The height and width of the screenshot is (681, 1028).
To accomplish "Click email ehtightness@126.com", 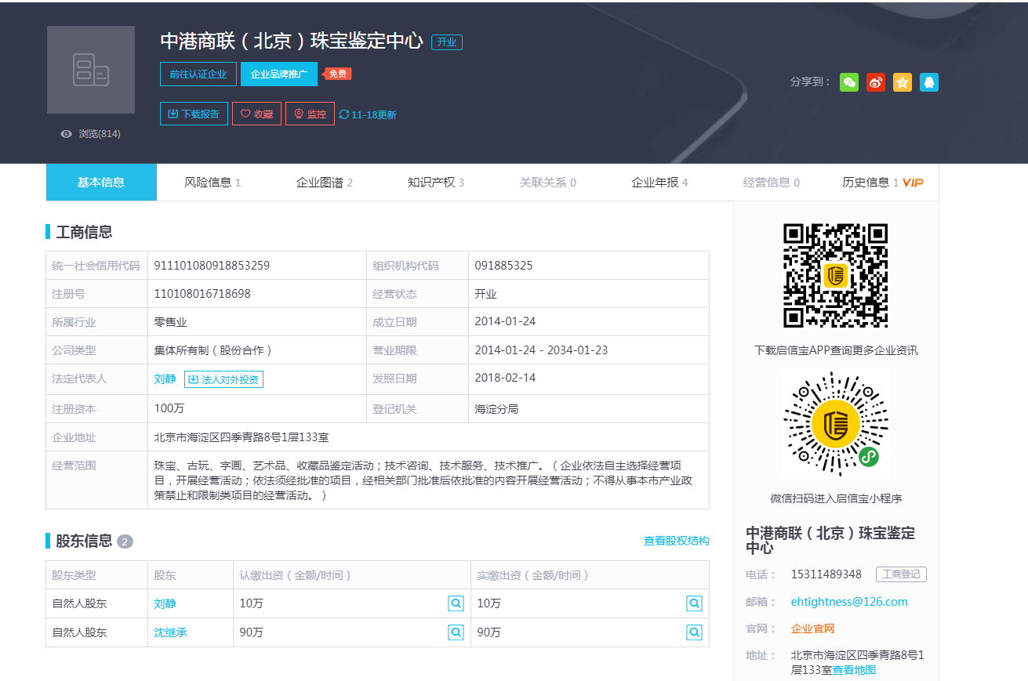I will tap(849, 602).
